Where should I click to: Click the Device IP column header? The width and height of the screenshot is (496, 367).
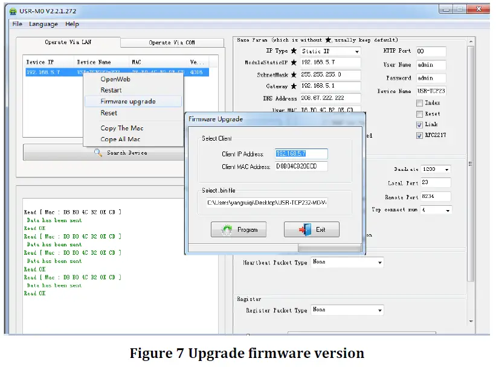click(x=48, y=62)
